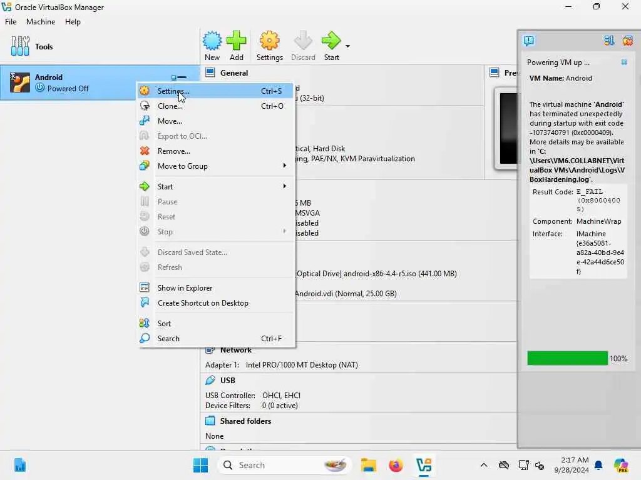641x480 pixels.
Task: Click the notification center speech bubble icon
Action: [x=528, y=41]
